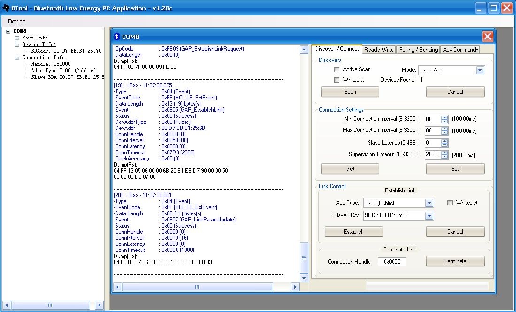Viewport: 516px width, 312px height.
Task: Decrease Supervision Timeout with down arrow
Action: pos(445,157)
